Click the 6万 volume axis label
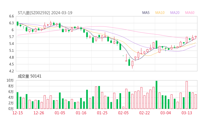Viewport: 200px width, 119px height. (x=11, y=92)
